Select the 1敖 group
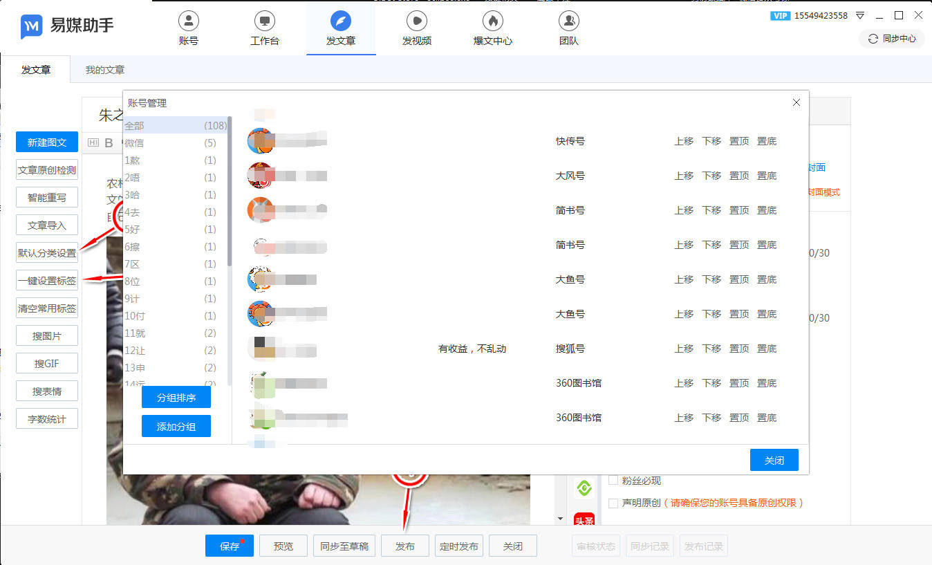Viewport: 932px width, 565px height. (x=176, y=160)
